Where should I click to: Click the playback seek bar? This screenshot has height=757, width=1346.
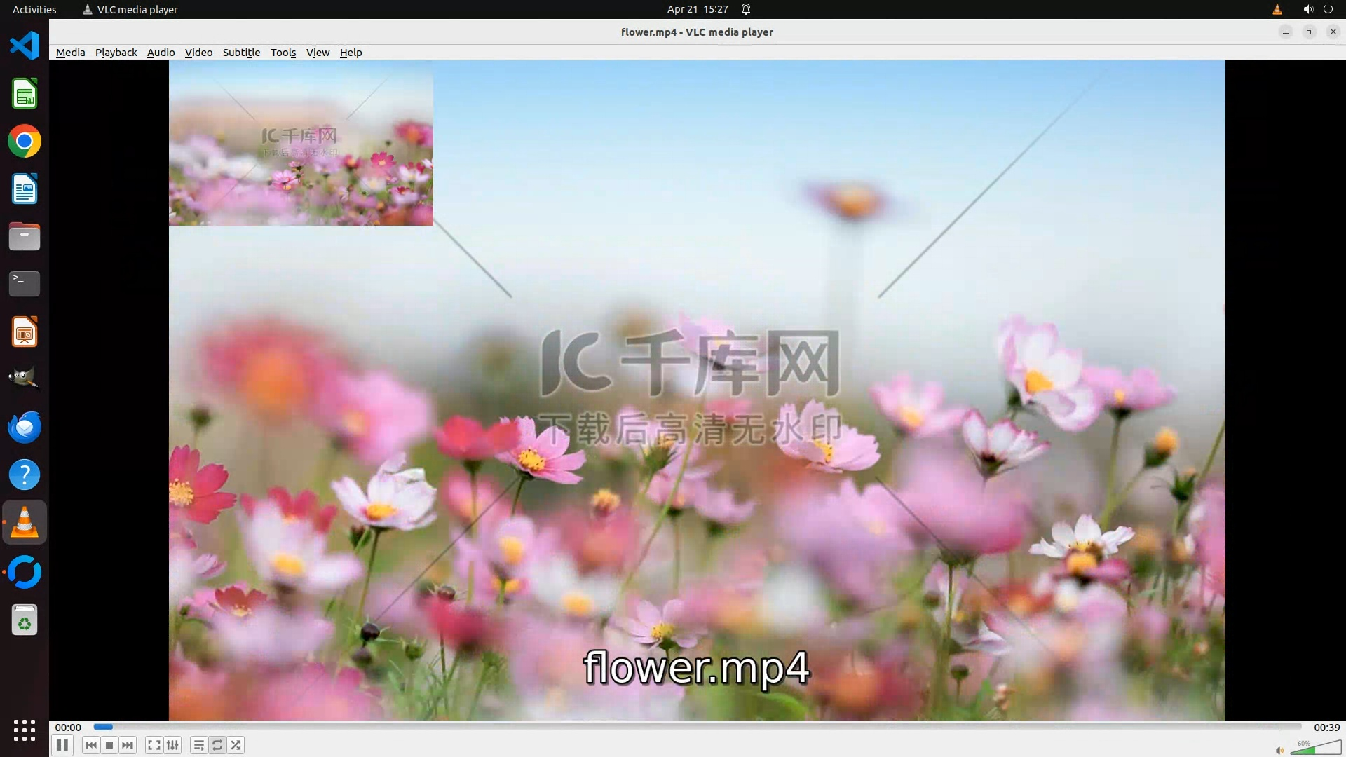pos(698,727)
